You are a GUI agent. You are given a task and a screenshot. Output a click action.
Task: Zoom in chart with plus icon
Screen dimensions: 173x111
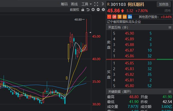tap(93, 10)
